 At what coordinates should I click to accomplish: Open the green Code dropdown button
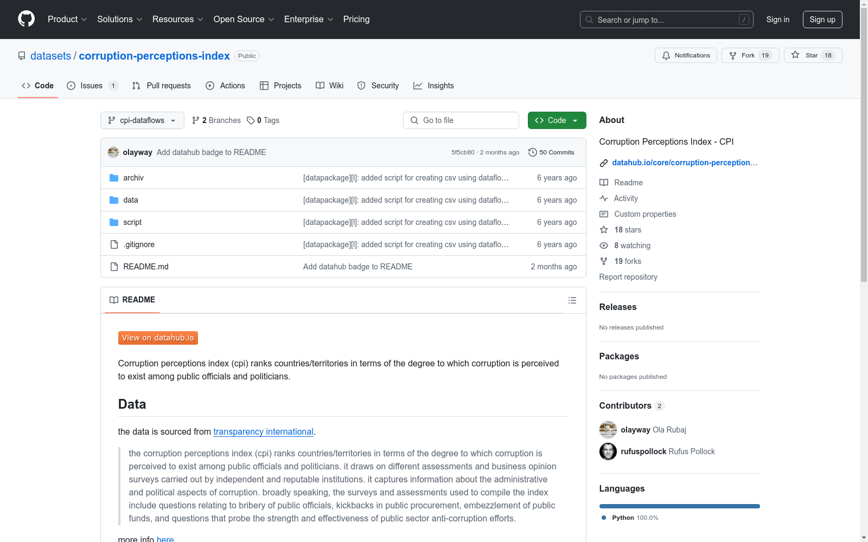coord(557,120)
